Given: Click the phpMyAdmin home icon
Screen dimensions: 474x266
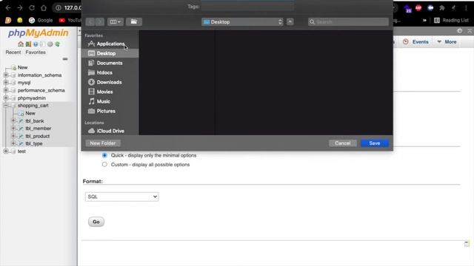Looking at the screenshot, I should 21,44.
